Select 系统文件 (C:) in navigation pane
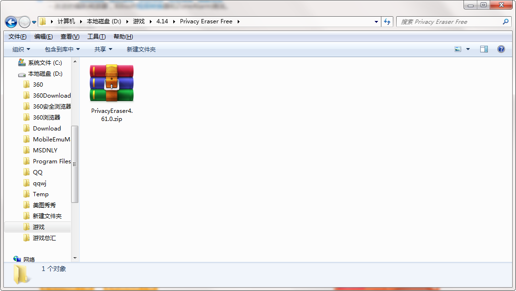The image size is (516, 291). (45, 63)
